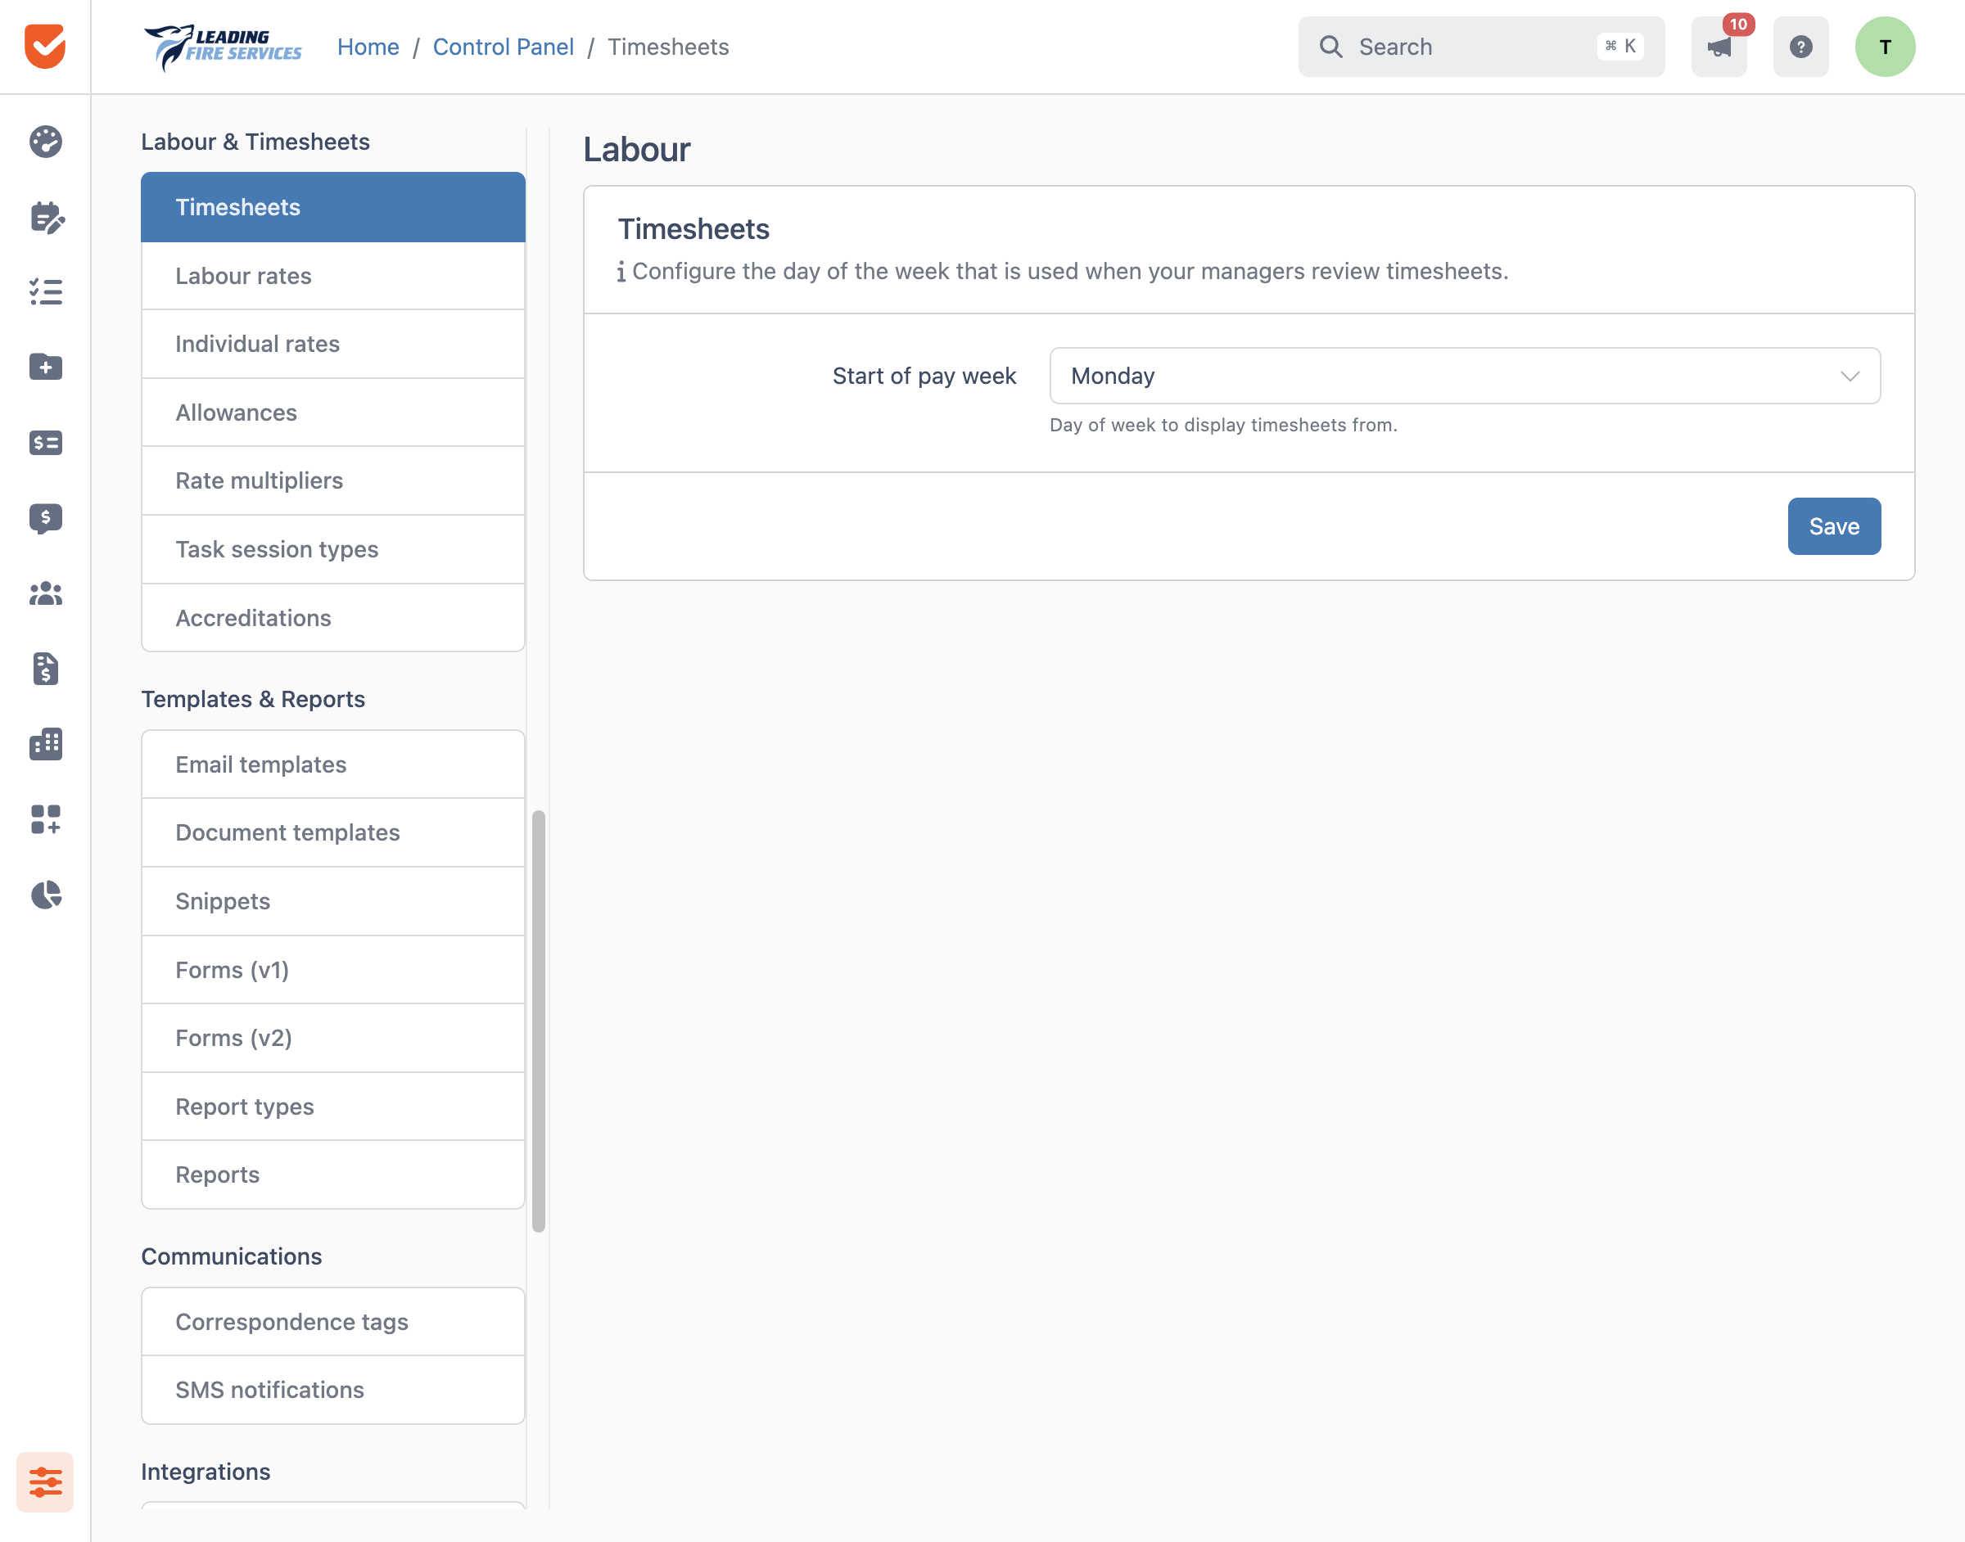Open Task session types page

(x=333, y=549)
